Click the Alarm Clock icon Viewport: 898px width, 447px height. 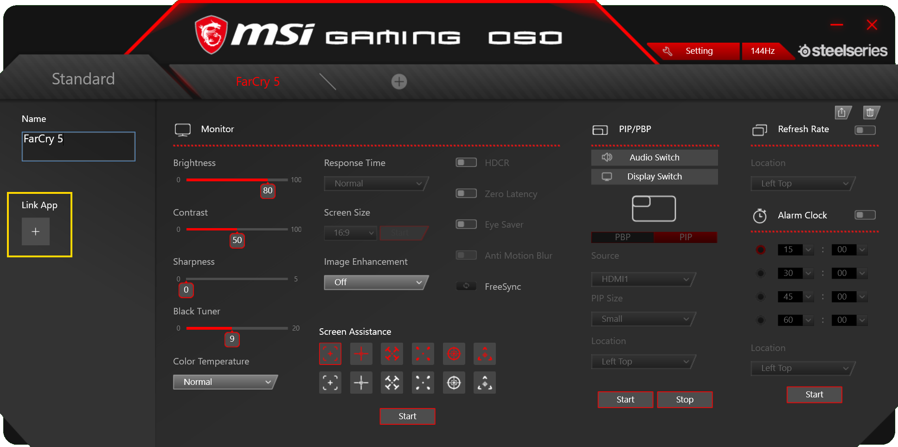(759, 216)
